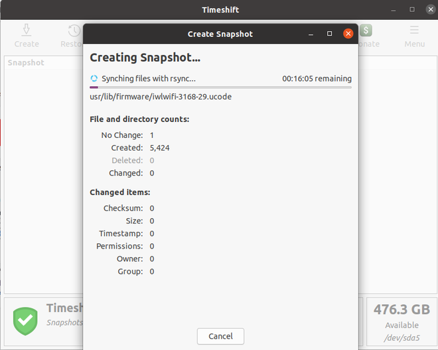Click the 'Checksum:' label
Screen dimensions: 438x350
tap(123, 209)
